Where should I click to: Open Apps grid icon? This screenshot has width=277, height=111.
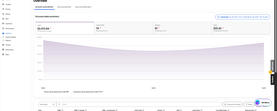pos(3,54)
